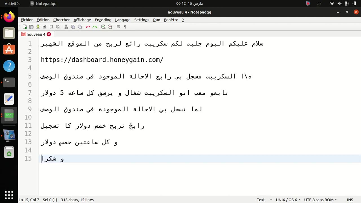Open the question mark help menu
The width and height of the screenshot is (361, 203).
coord(183,20)
